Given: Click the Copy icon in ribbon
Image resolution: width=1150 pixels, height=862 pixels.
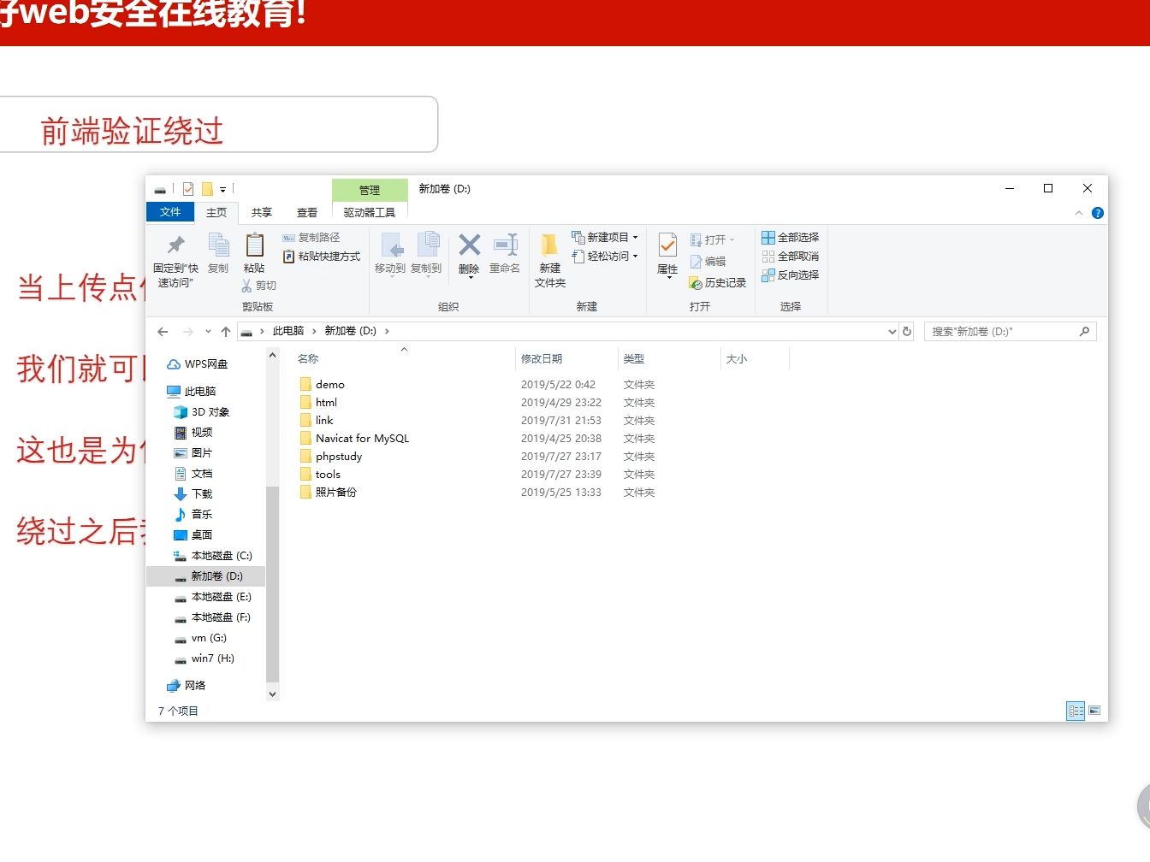Looking at the screenshot, I should pos(218,246).
